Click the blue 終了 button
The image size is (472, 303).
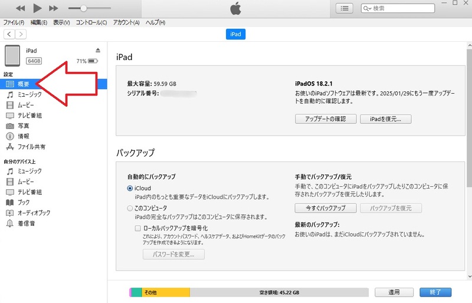435,292
